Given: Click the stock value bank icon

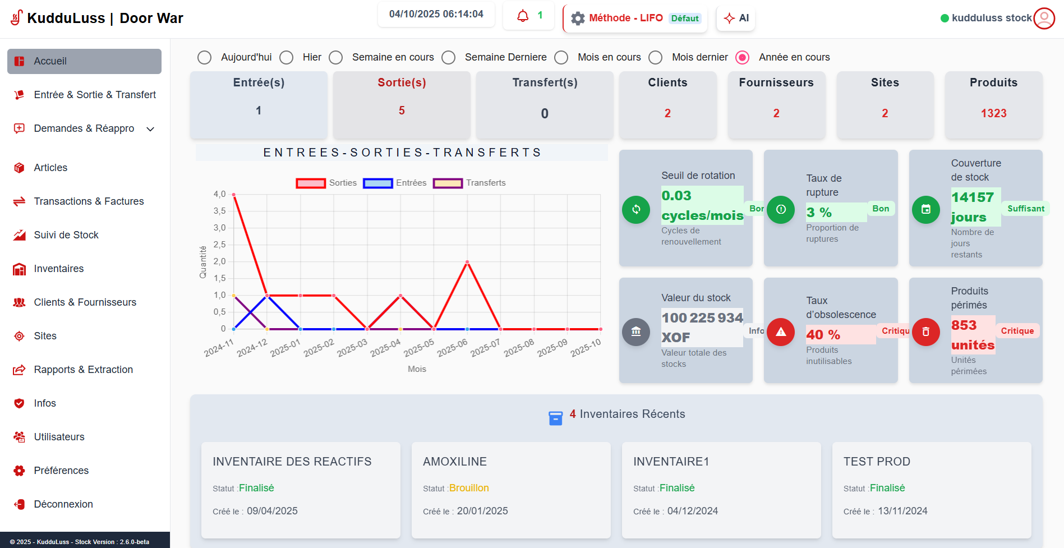Looking at the screenshot, I should (636, 332).
